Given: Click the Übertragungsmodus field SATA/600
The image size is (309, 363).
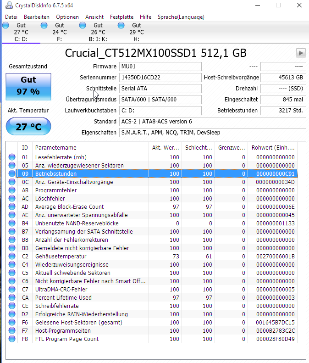Looking at the screenshot, I should tap(160, 100).
